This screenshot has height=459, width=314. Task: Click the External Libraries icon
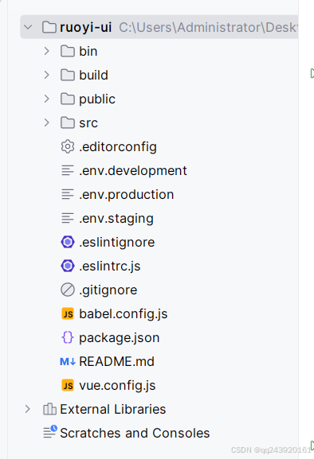click(x=49, y=409)
